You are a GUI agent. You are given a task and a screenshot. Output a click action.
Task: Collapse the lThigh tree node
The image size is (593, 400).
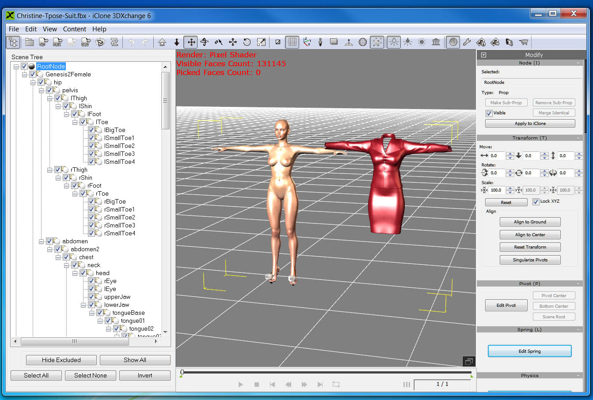49,98
